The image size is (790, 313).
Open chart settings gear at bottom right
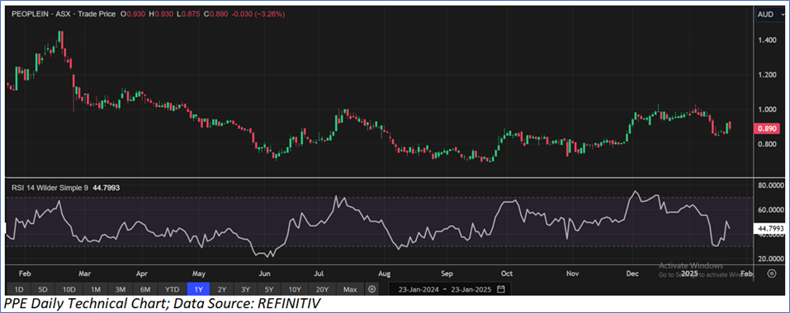(771, 273)
